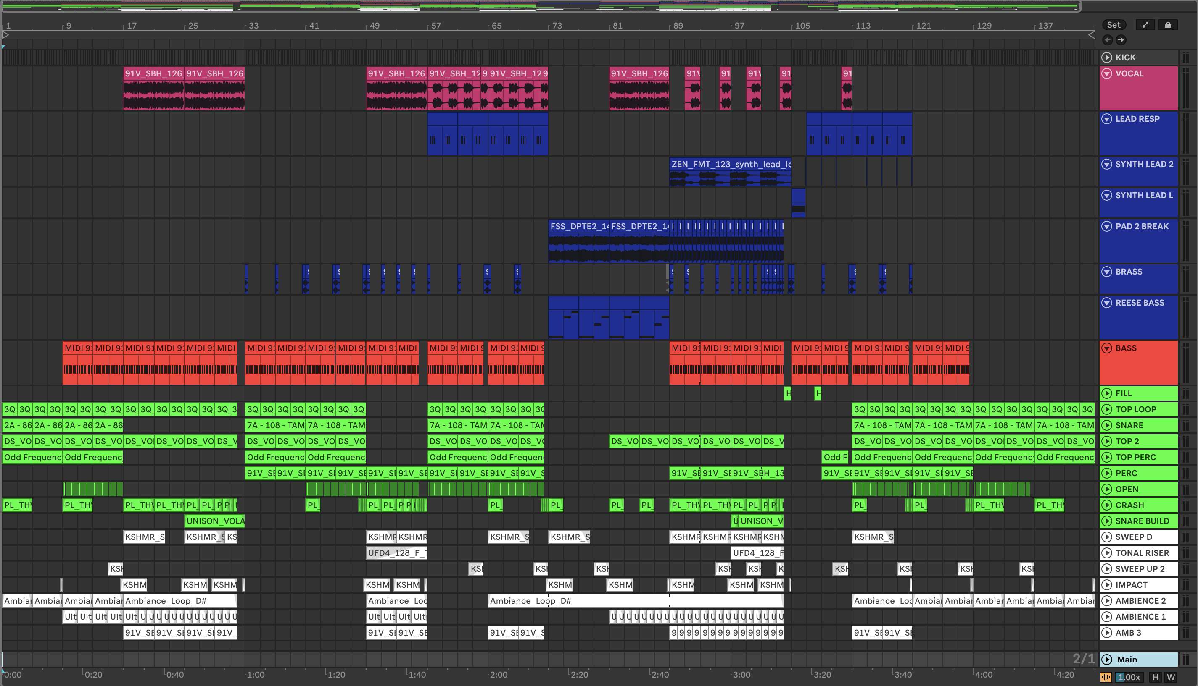Viewport: 1198px width, 686px height.
Task: Click the Set locator button
Action: tap(1114, 25)
